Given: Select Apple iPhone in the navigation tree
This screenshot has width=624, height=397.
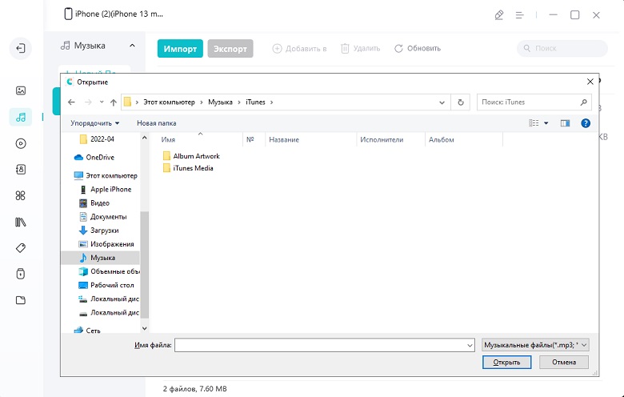Looking at the screenshot, I should coord(106,190).
